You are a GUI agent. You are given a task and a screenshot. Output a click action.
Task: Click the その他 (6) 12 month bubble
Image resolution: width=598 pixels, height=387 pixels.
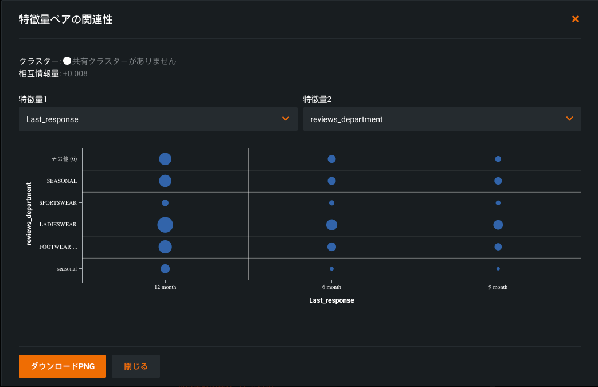coord(165,159)
